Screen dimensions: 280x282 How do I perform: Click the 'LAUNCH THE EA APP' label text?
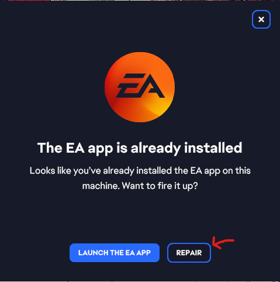(x=115, y=253)
